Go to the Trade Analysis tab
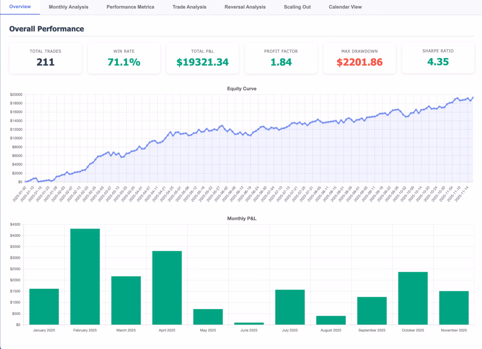 click(x=189, y=7)
